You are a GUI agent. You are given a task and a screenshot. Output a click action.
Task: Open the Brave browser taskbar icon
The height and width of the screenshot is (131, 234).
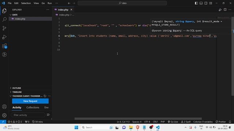point(137,127)
